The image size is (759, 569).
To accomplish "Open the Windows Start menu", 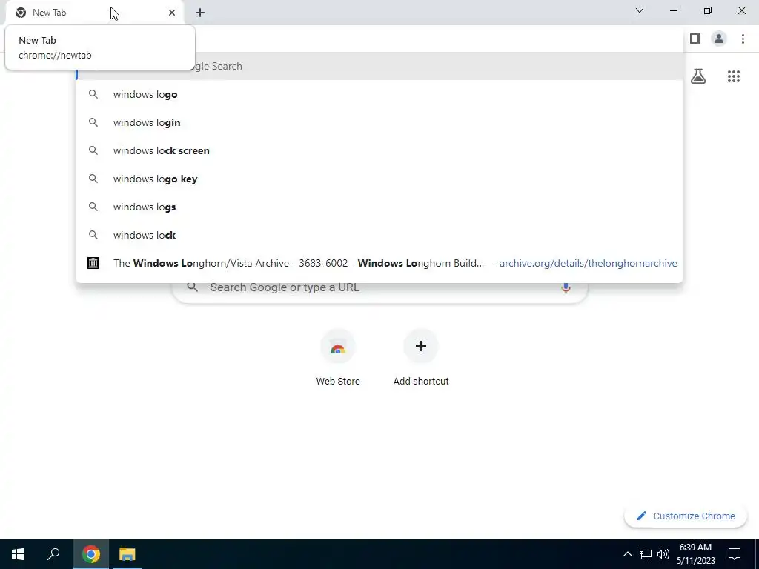I will 18,554.
